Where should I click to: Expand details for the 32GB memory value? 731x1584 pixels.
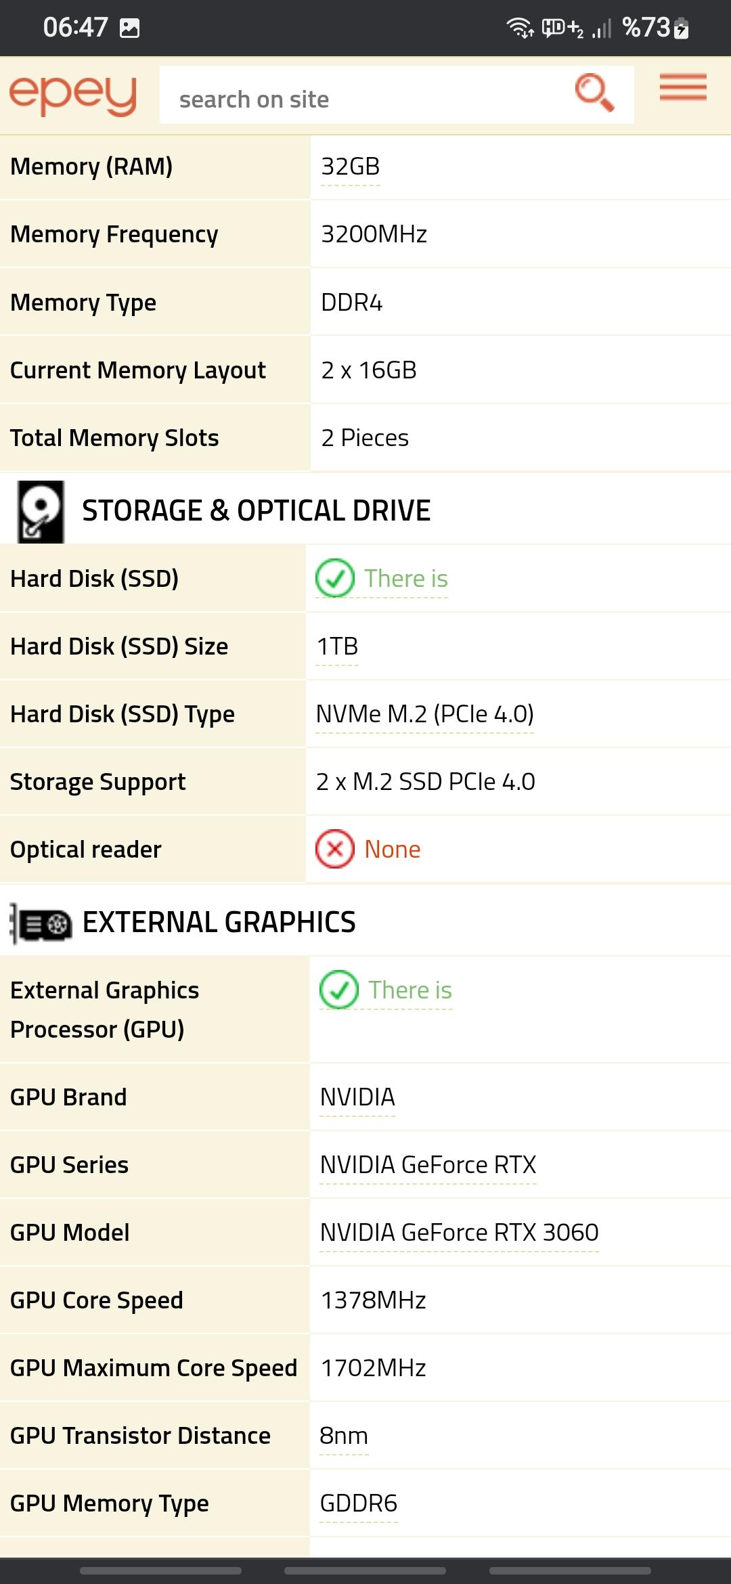[348, 166]
